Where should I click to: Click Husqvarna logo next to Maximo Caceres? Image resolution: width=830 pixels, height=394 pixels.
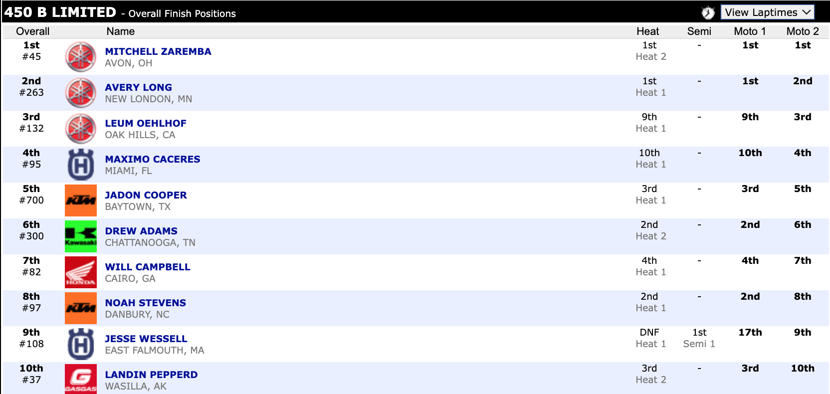(81, 165)
